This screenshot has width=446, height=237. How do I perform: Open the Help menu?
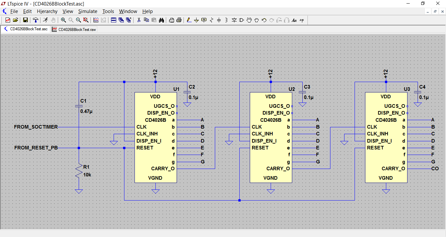point(148,11)
